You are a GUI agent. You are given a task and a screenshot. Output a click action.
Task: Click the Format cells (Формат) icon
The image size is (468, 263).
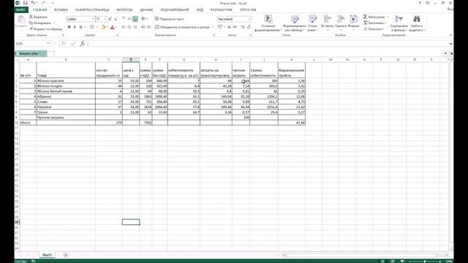point(354,19)
